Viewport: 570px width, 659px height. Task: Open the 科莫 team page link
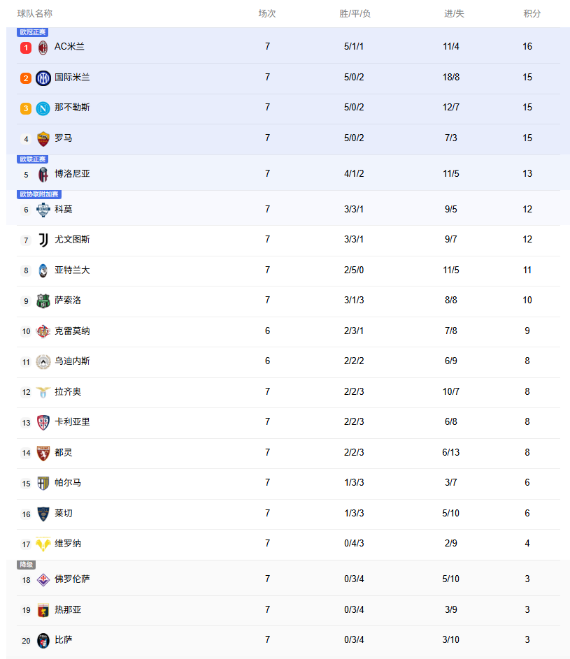pyautogui.click(x=64, y=209)
